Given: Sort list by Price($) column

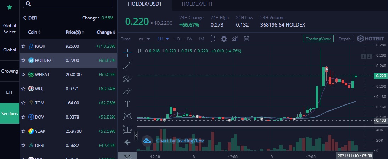Looking at the screenshot, I should click(x=75, y=32).
